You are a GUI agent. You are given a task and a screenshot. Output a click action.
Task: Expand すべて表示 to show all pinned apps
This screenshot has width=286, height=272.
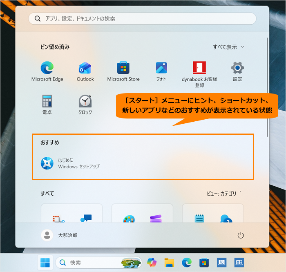tap(228, 47)
